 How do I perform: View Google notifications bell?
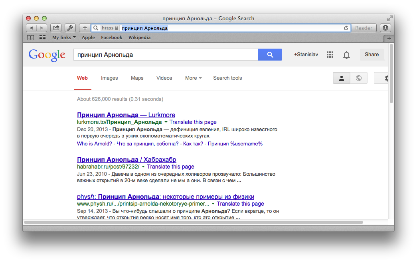pos(346,55)
